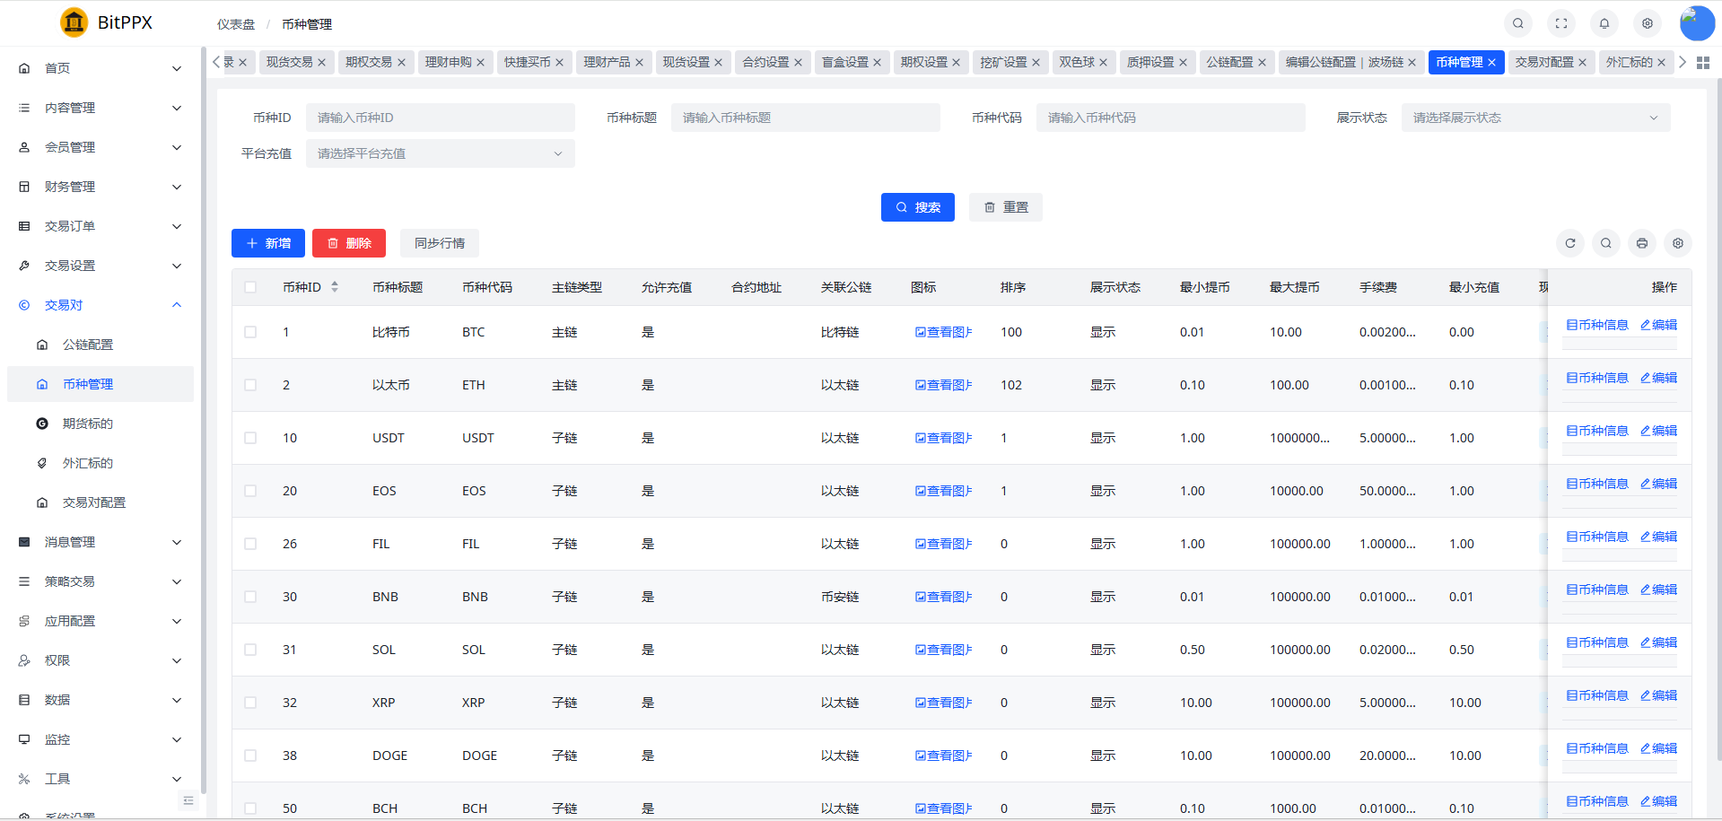Screen dimensions: 1722x821
Task: Close the 币种管理 tab
Action: point(1491,63)
